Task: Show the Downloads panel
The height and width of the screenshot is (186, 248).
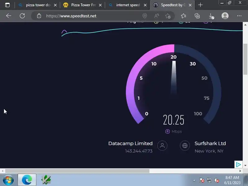Action: click(211, 16)
